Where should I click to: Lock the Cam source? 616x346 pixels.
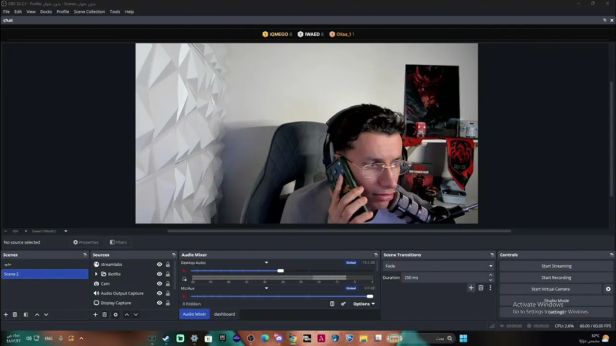(x=167, y=284)
